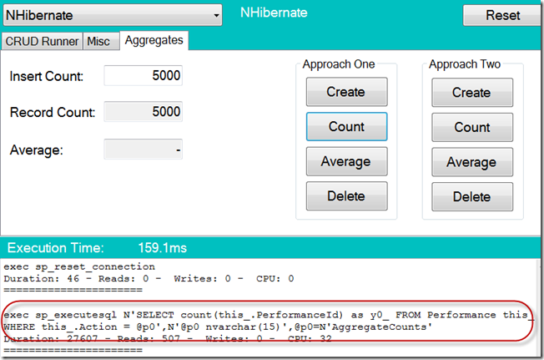Image resolution: width=544 pixels, height=360 pixels.
Task: Click the 'Average:' label
Action: click(37, 150)
